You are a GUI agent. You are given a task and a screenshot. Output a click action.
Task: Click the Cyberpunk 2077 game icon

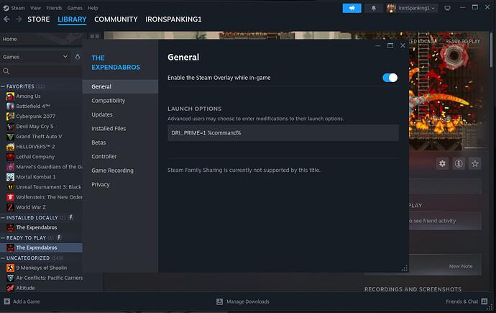10,116
